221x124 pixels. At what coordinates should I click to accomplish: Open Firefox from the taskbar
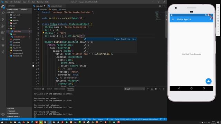pyautogui.click(x=23, y=122)
